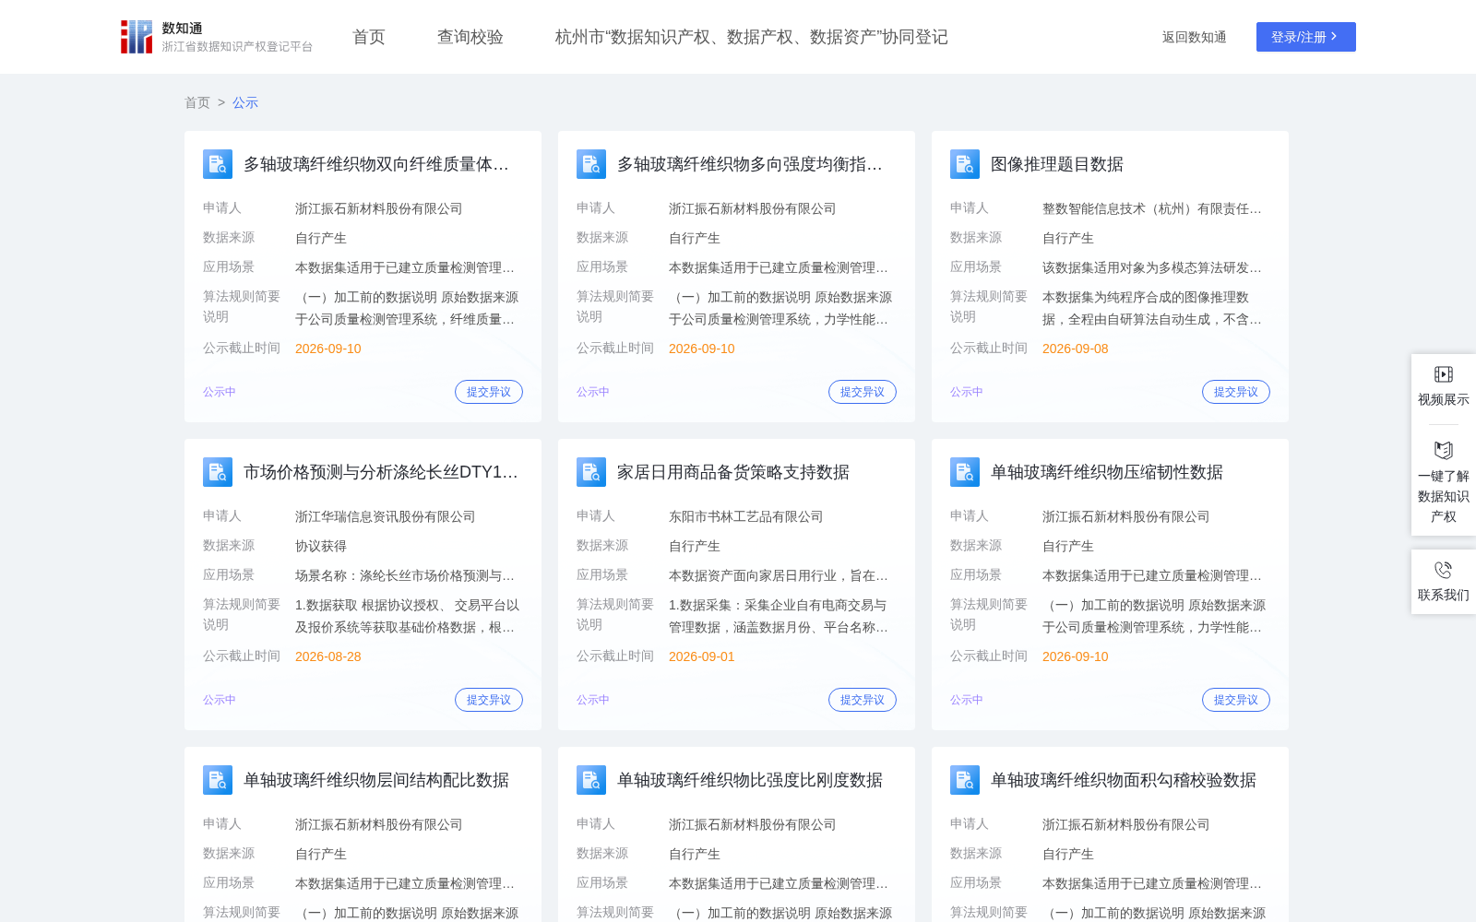The image size is (1476, 922).
Task: Click 一键了解数据知识产权 label in sidebar
Action: [1444, 496]
